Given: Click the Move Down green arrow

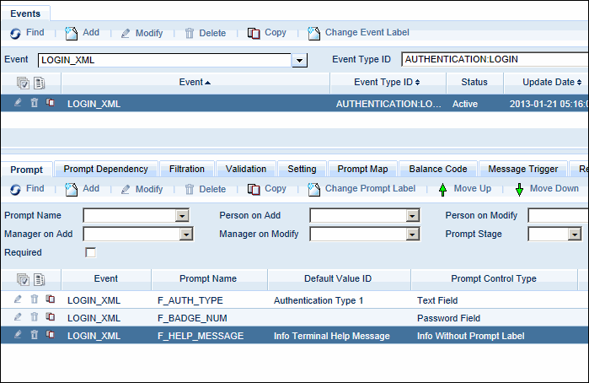Looking at the screenshot, I should pos(519,189).
